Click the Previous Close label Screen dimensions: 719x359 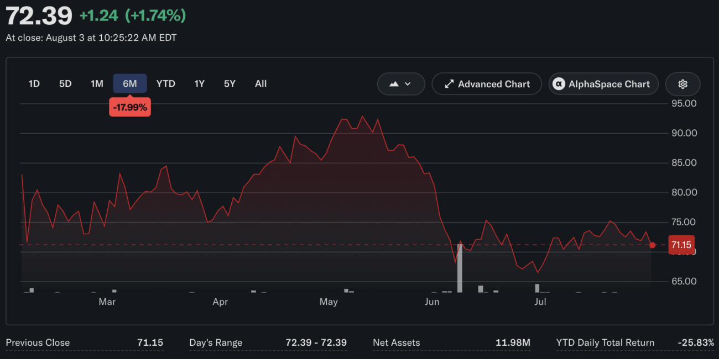point(38,342)
